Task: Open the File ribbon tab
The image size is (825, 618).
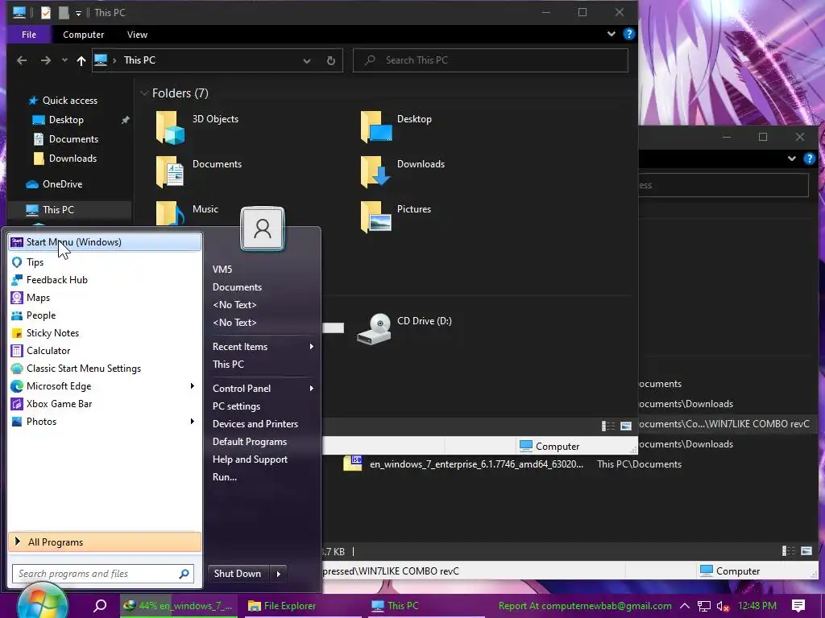Action: [x=29, y=34]
